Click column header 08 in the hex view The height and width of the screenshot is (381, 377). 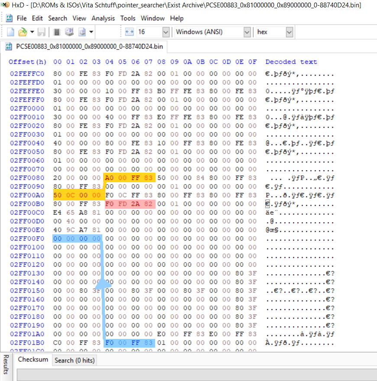tap(161, 62)
